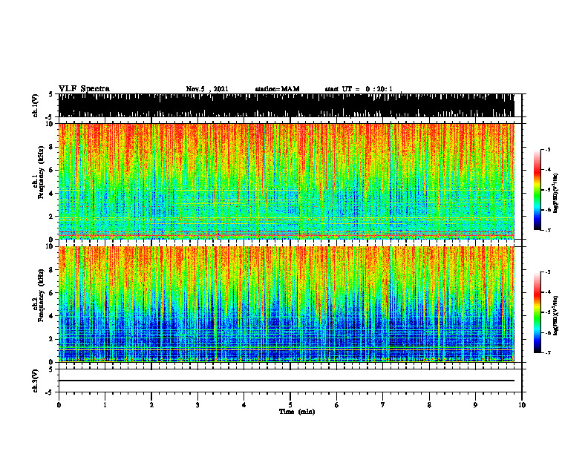Click the "-7" label on ch.1 color scale
Screen dimensions: 588x454
pos(548,230)
